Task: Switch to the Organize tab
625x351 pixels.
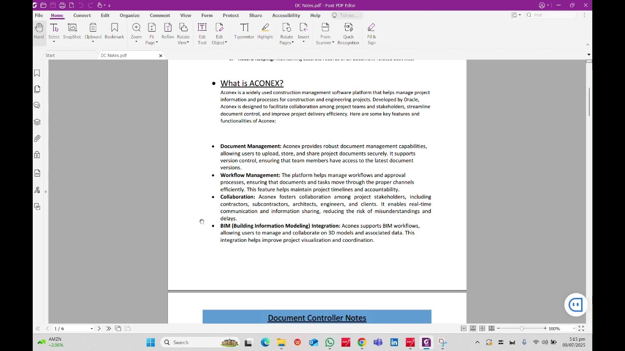Action: (x=129, y=15)
